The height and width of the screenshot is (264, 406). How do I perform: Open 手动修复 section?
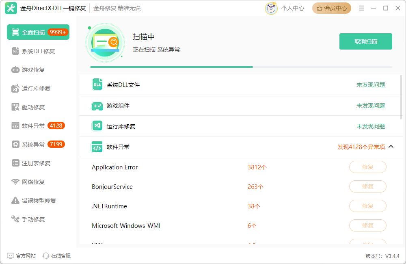[x=38, y=219]
